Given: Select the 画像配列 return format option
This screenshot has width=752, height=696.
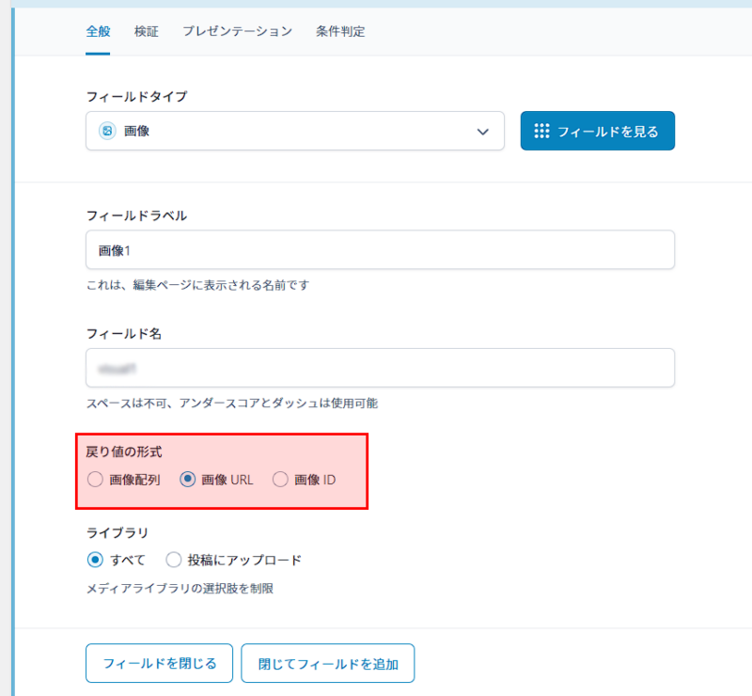Looking at the screenshot, I should pos(95,480).
